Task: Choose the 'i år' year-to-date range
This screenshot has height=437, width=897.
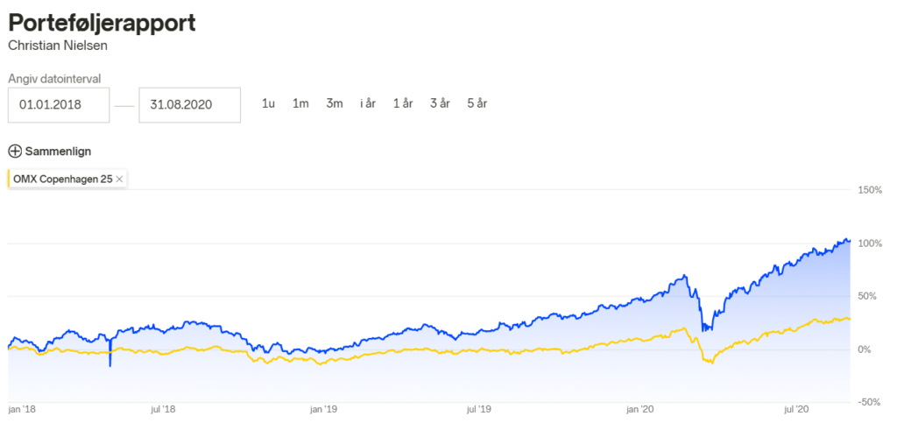Action: point(368,104)
